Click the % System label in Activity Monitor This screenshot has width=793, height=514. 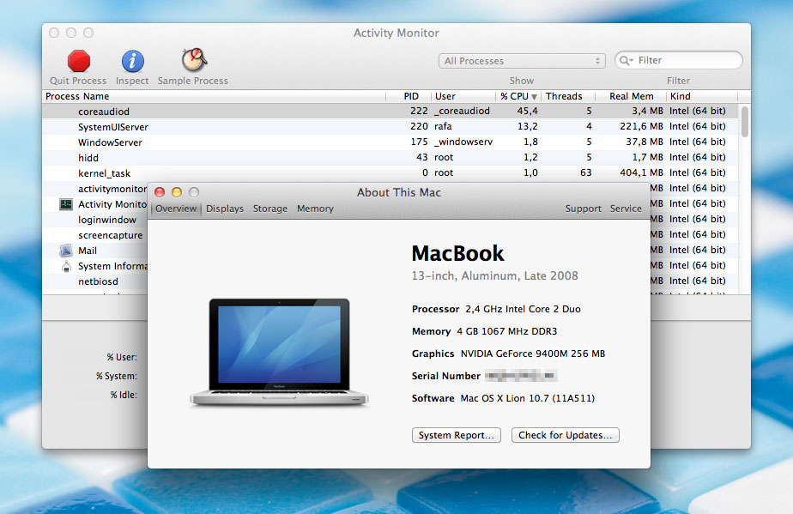coord(117,376)
